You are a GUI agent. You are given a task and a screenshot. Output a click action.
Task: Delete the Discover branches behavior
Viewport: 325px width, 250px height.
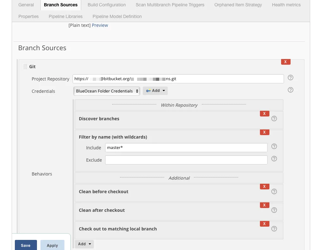coord(264,114)
